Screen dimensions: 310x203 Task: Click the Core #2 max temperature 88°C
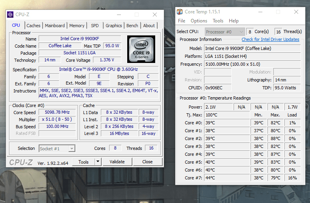coord(275,138)
